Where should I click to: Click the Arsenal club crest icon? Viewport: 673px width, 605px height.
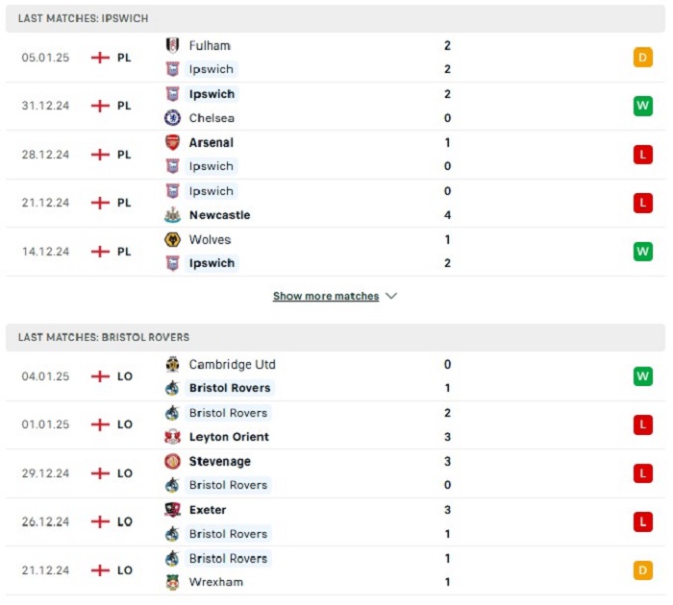pyautogui.click(x=172, y=142)
